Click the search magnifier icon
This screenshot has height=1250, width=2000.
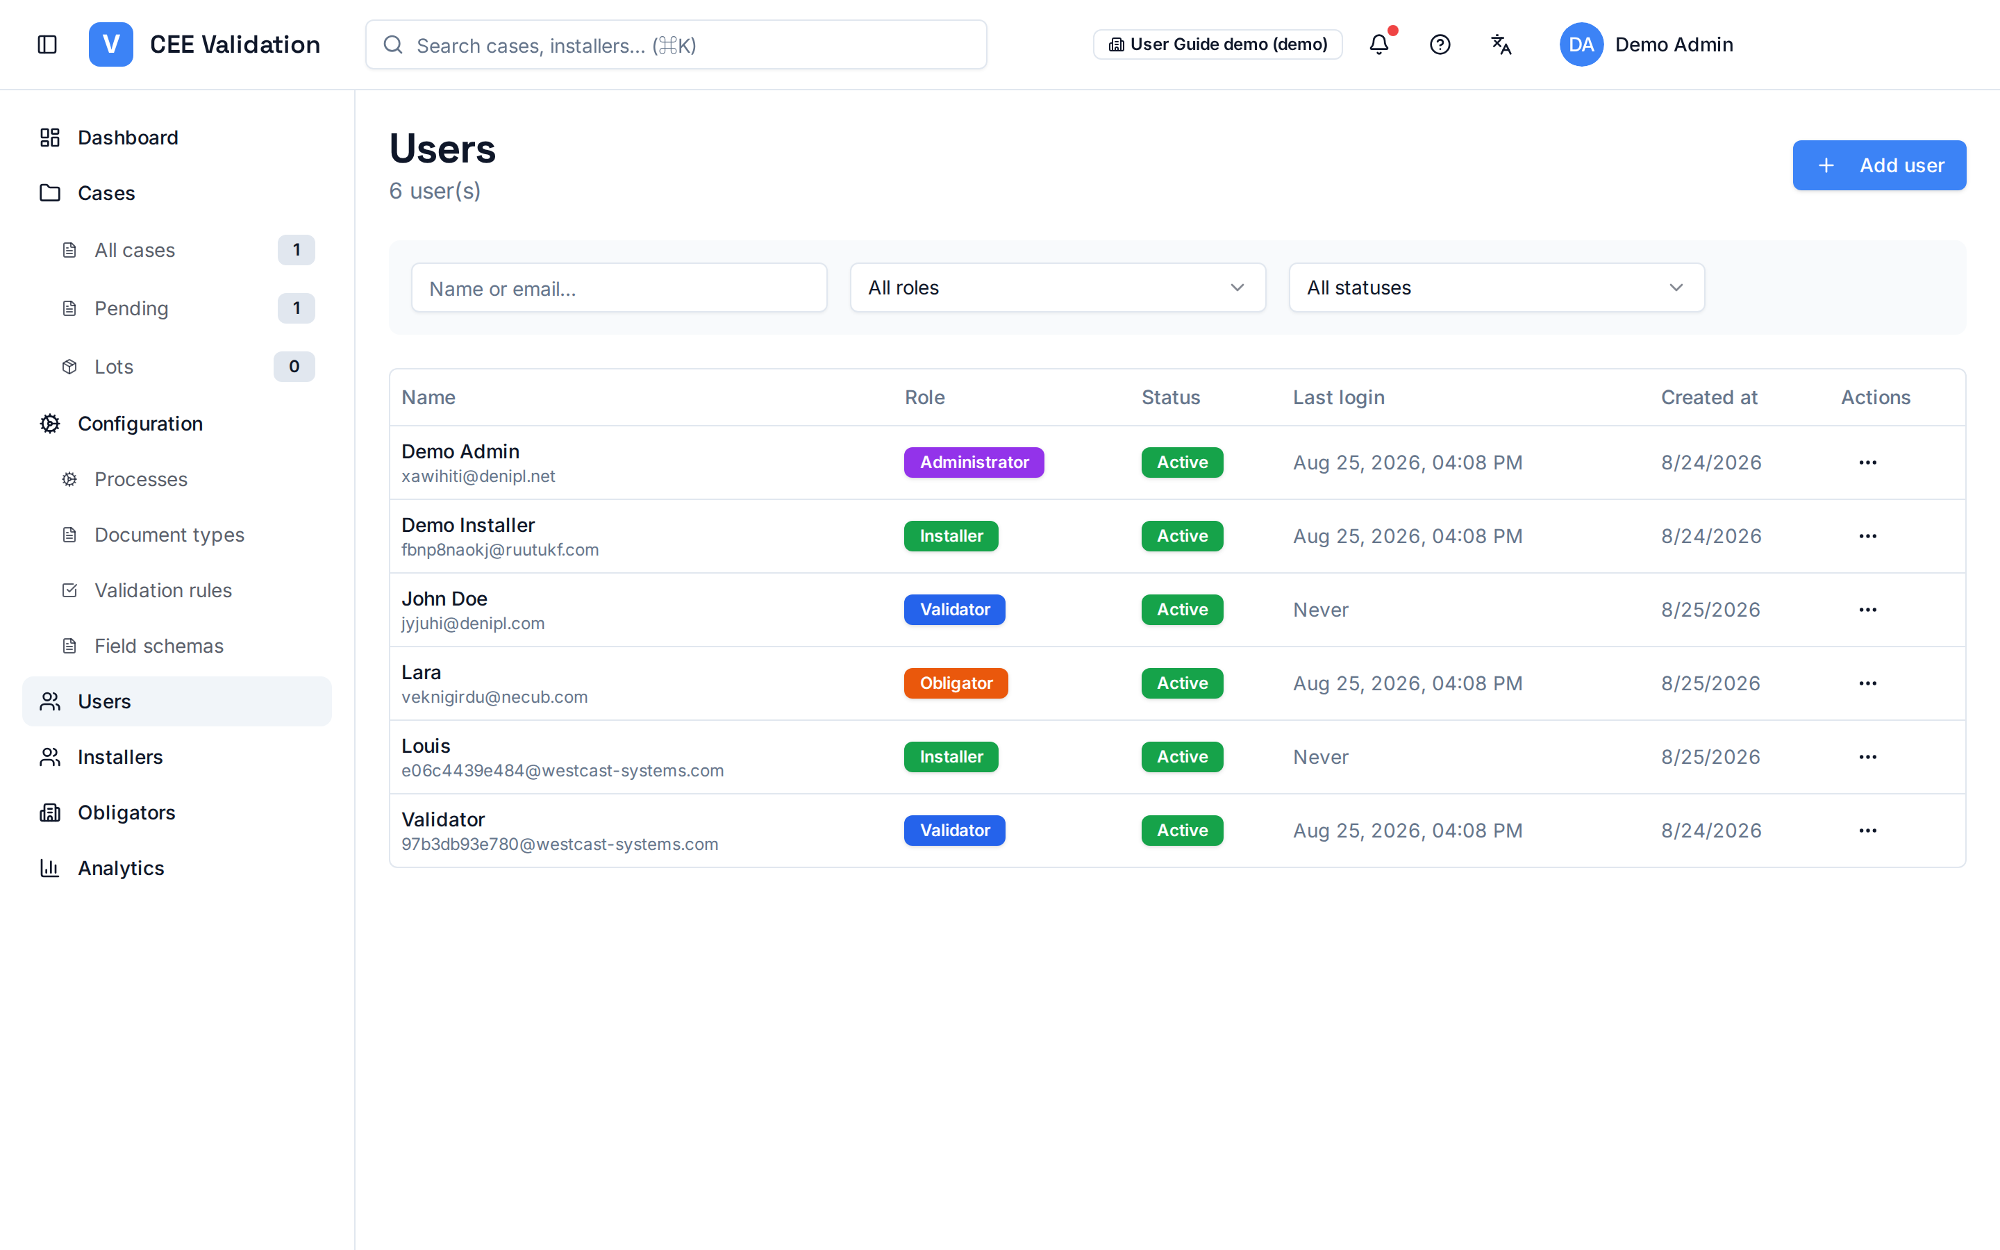click(x=393, y=44)
